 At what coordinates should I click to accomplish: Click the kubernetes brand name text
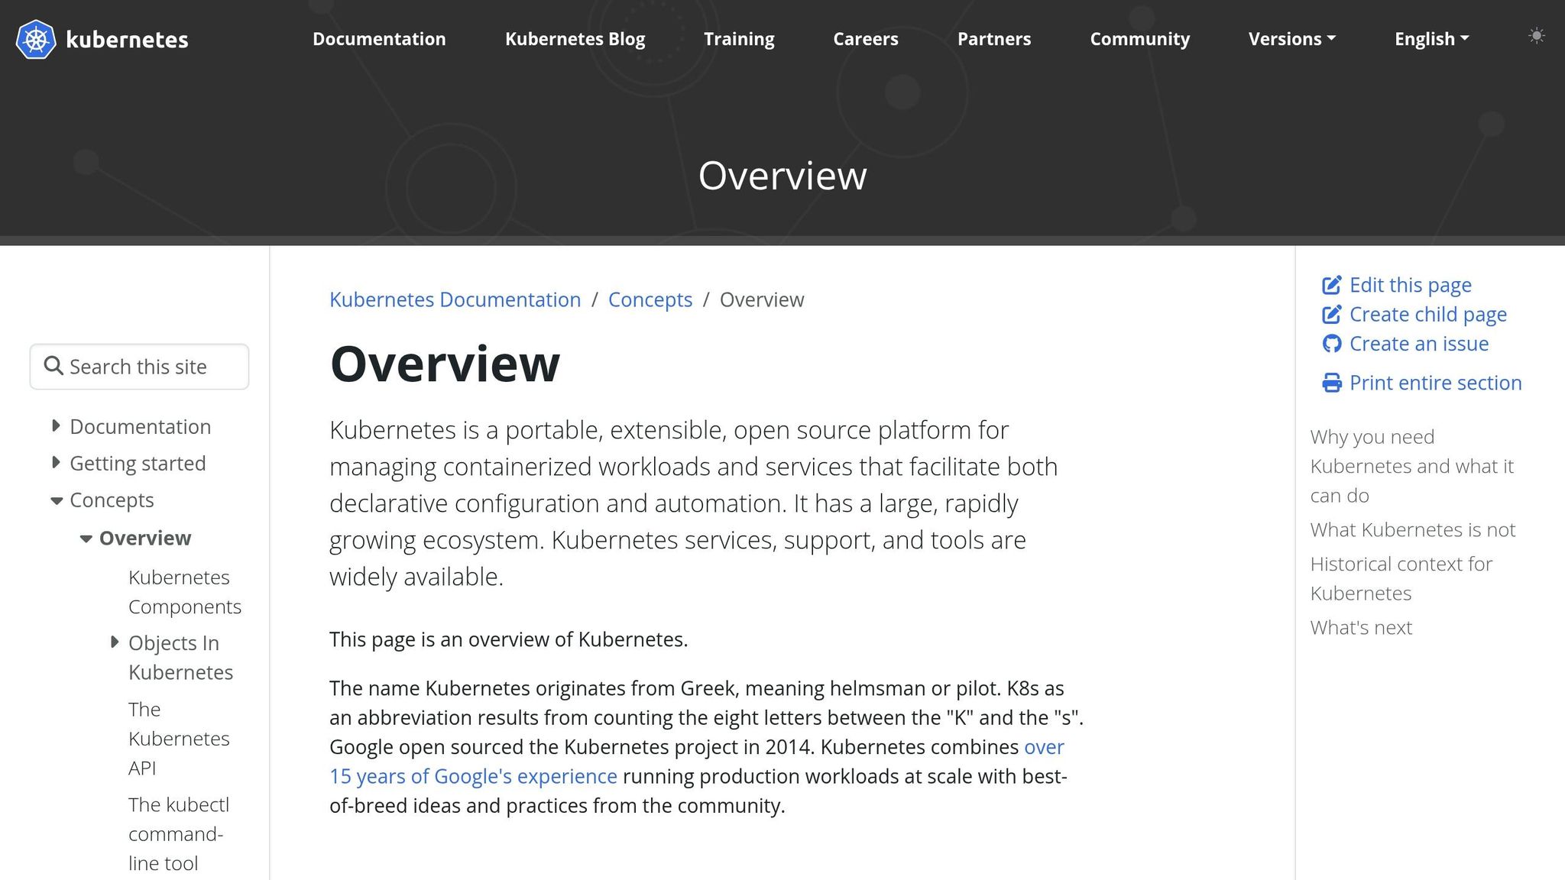[127, 40]
